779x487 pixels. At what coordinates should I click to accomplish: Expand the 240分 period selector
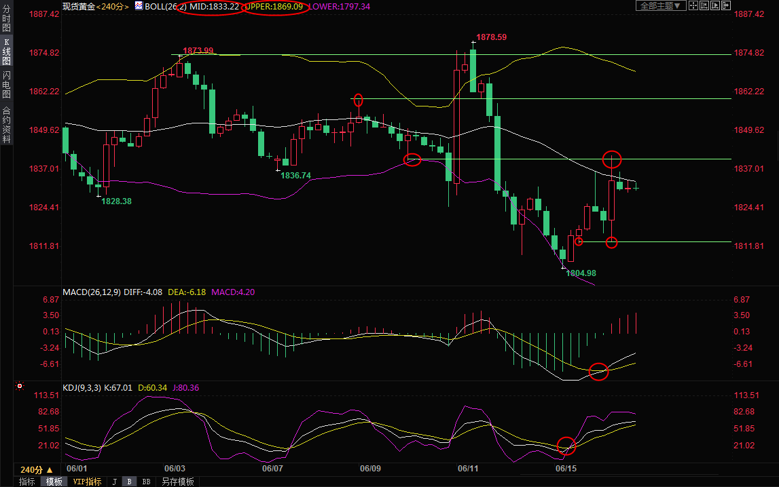(35, 469)
